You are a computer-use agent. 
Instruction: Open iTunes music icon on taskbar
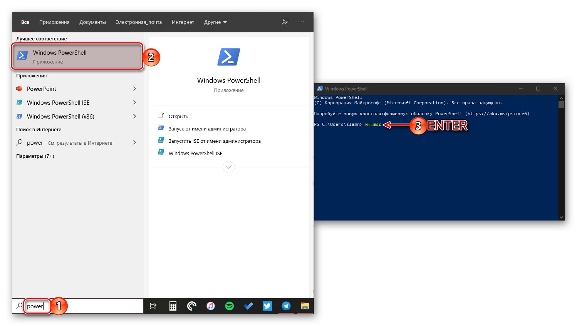coord(210,306)
